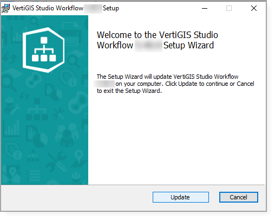This screenshot has width=275, height=220.
Task: Click the disabled maximize button
Action: [x=229, y=8]
